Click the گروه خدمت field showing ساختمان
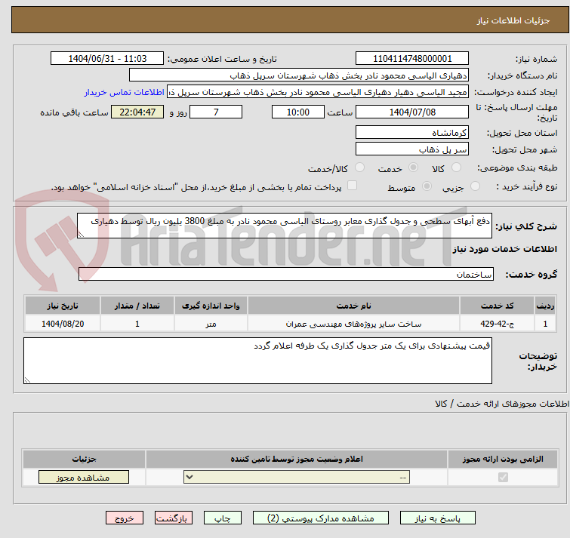This screenshot has height=538, width=570. [285, 274]
